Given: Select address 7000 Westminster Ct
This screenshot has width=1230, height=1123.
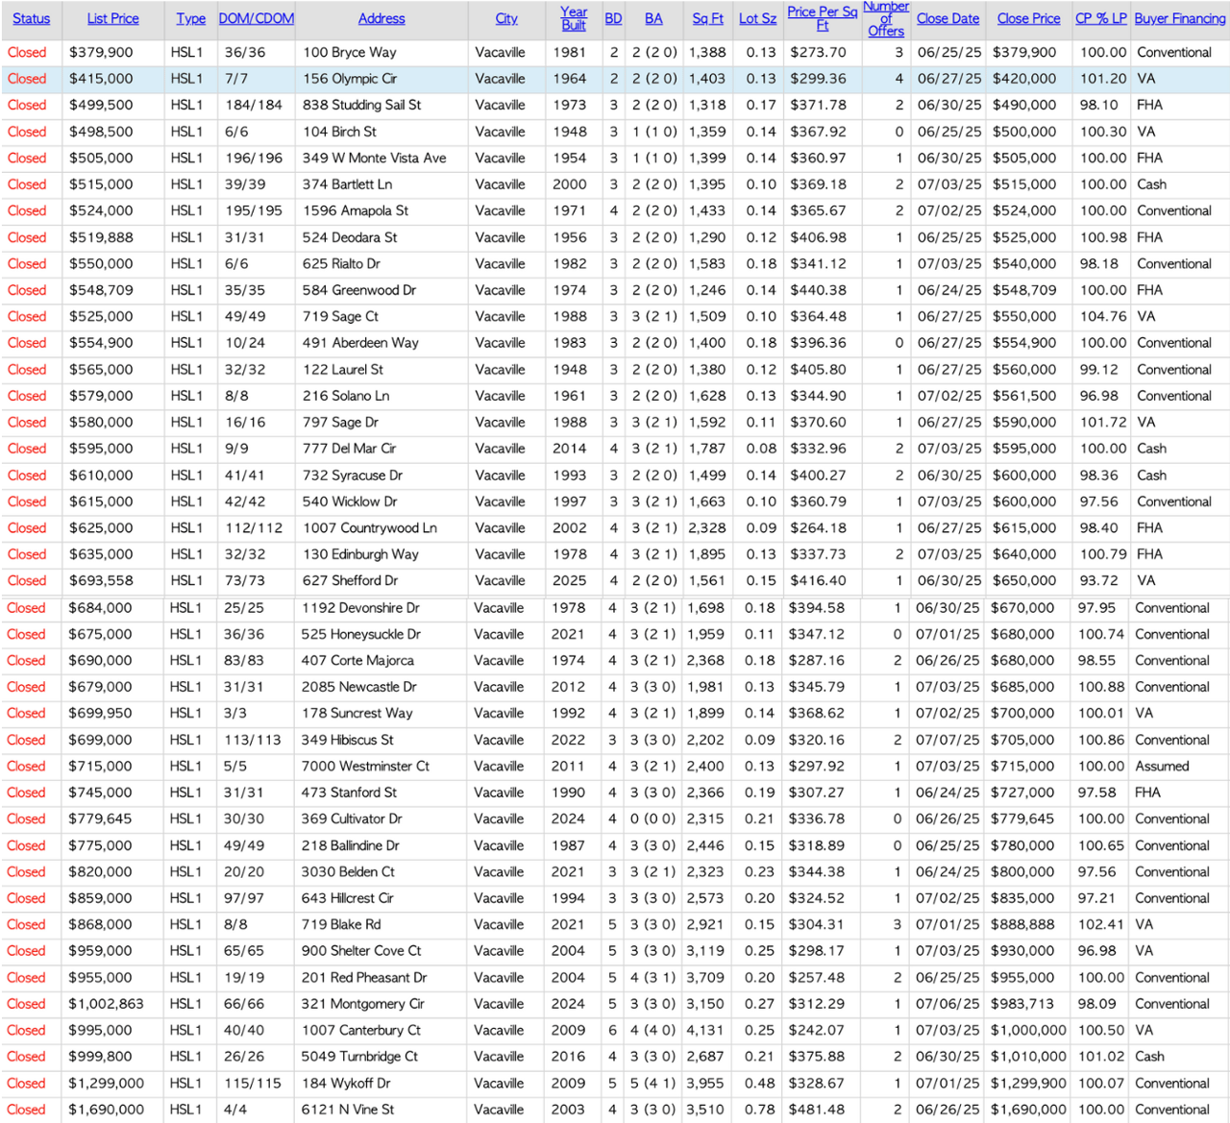Looking at the screenshot, I should [365, 766].
